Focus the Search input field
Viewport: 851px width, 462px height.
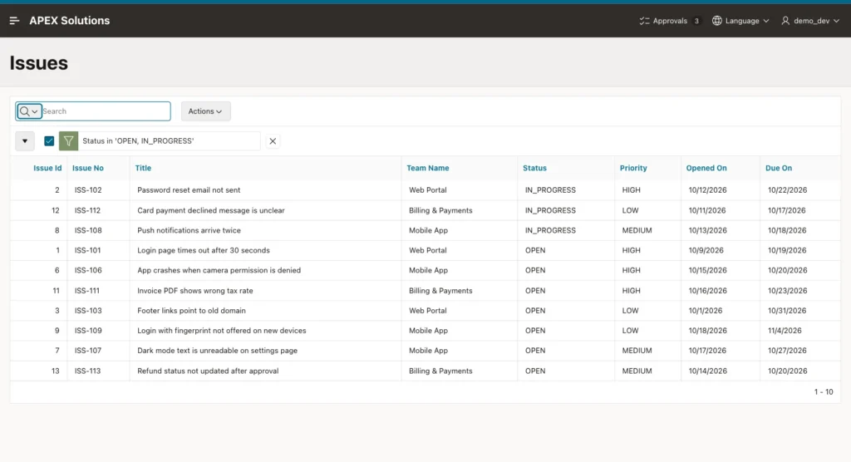(106, 111)
